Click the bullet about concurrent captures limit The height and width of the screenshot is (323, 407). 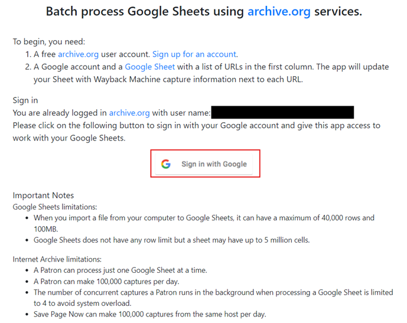[213, 298]
